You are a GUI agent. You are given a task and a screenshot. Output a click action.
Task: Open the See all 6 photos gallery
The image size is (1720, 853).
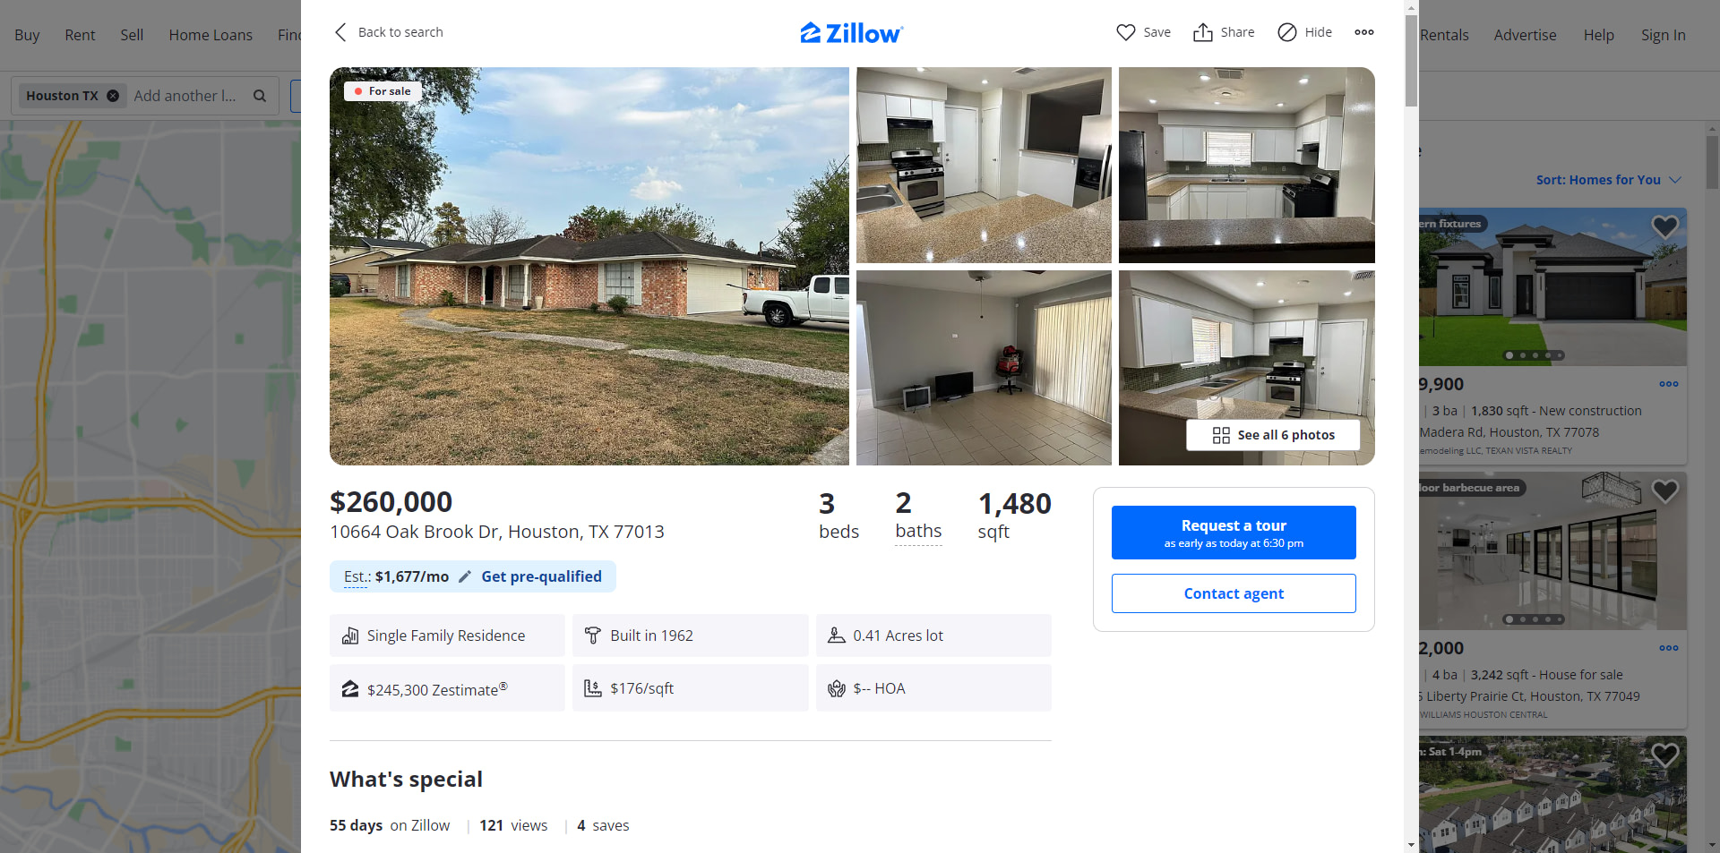point(1273,435)
